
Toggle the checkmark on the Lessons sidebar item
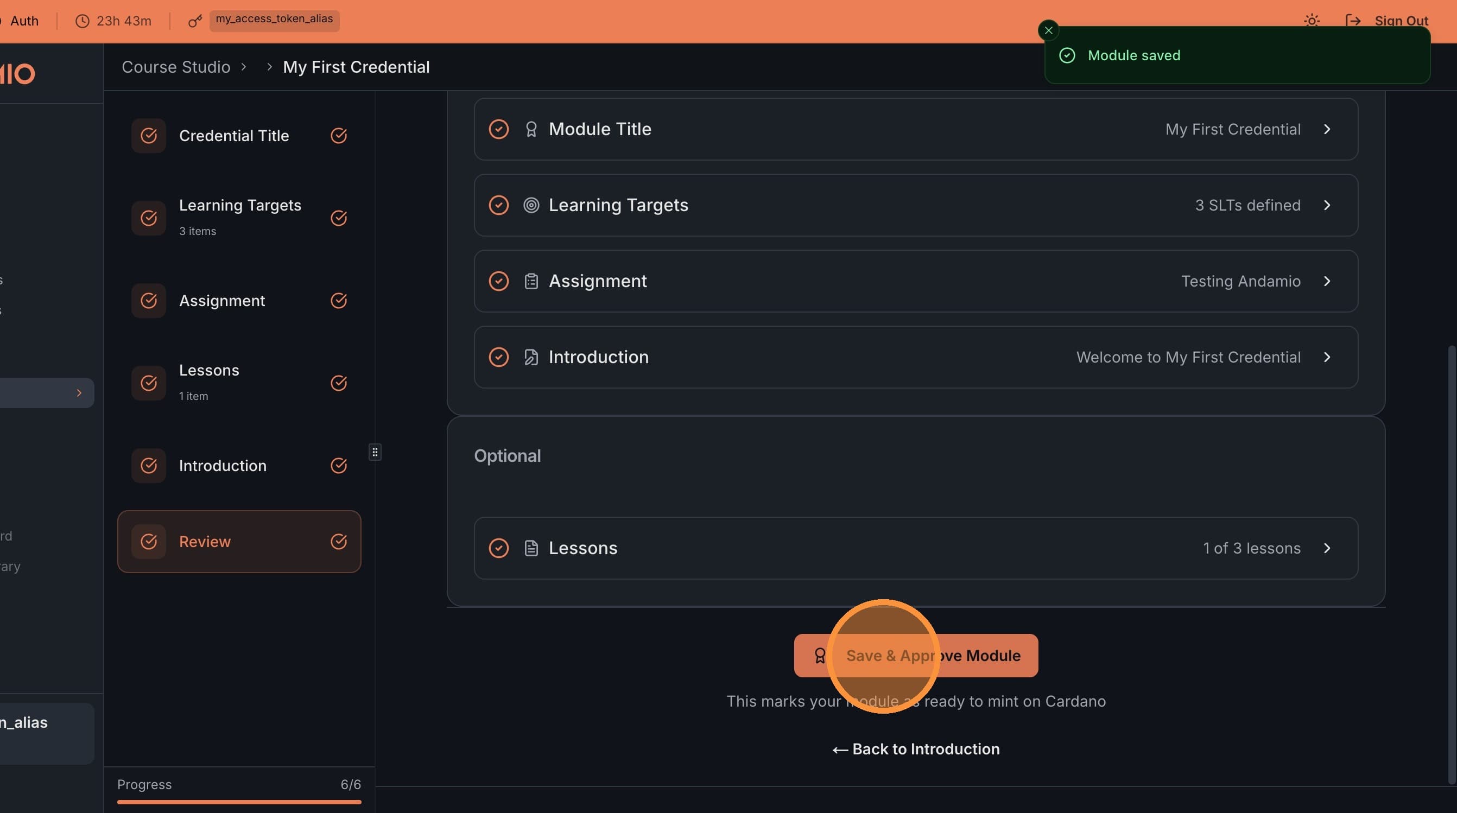pyautogui.click(x=339, y=383)
